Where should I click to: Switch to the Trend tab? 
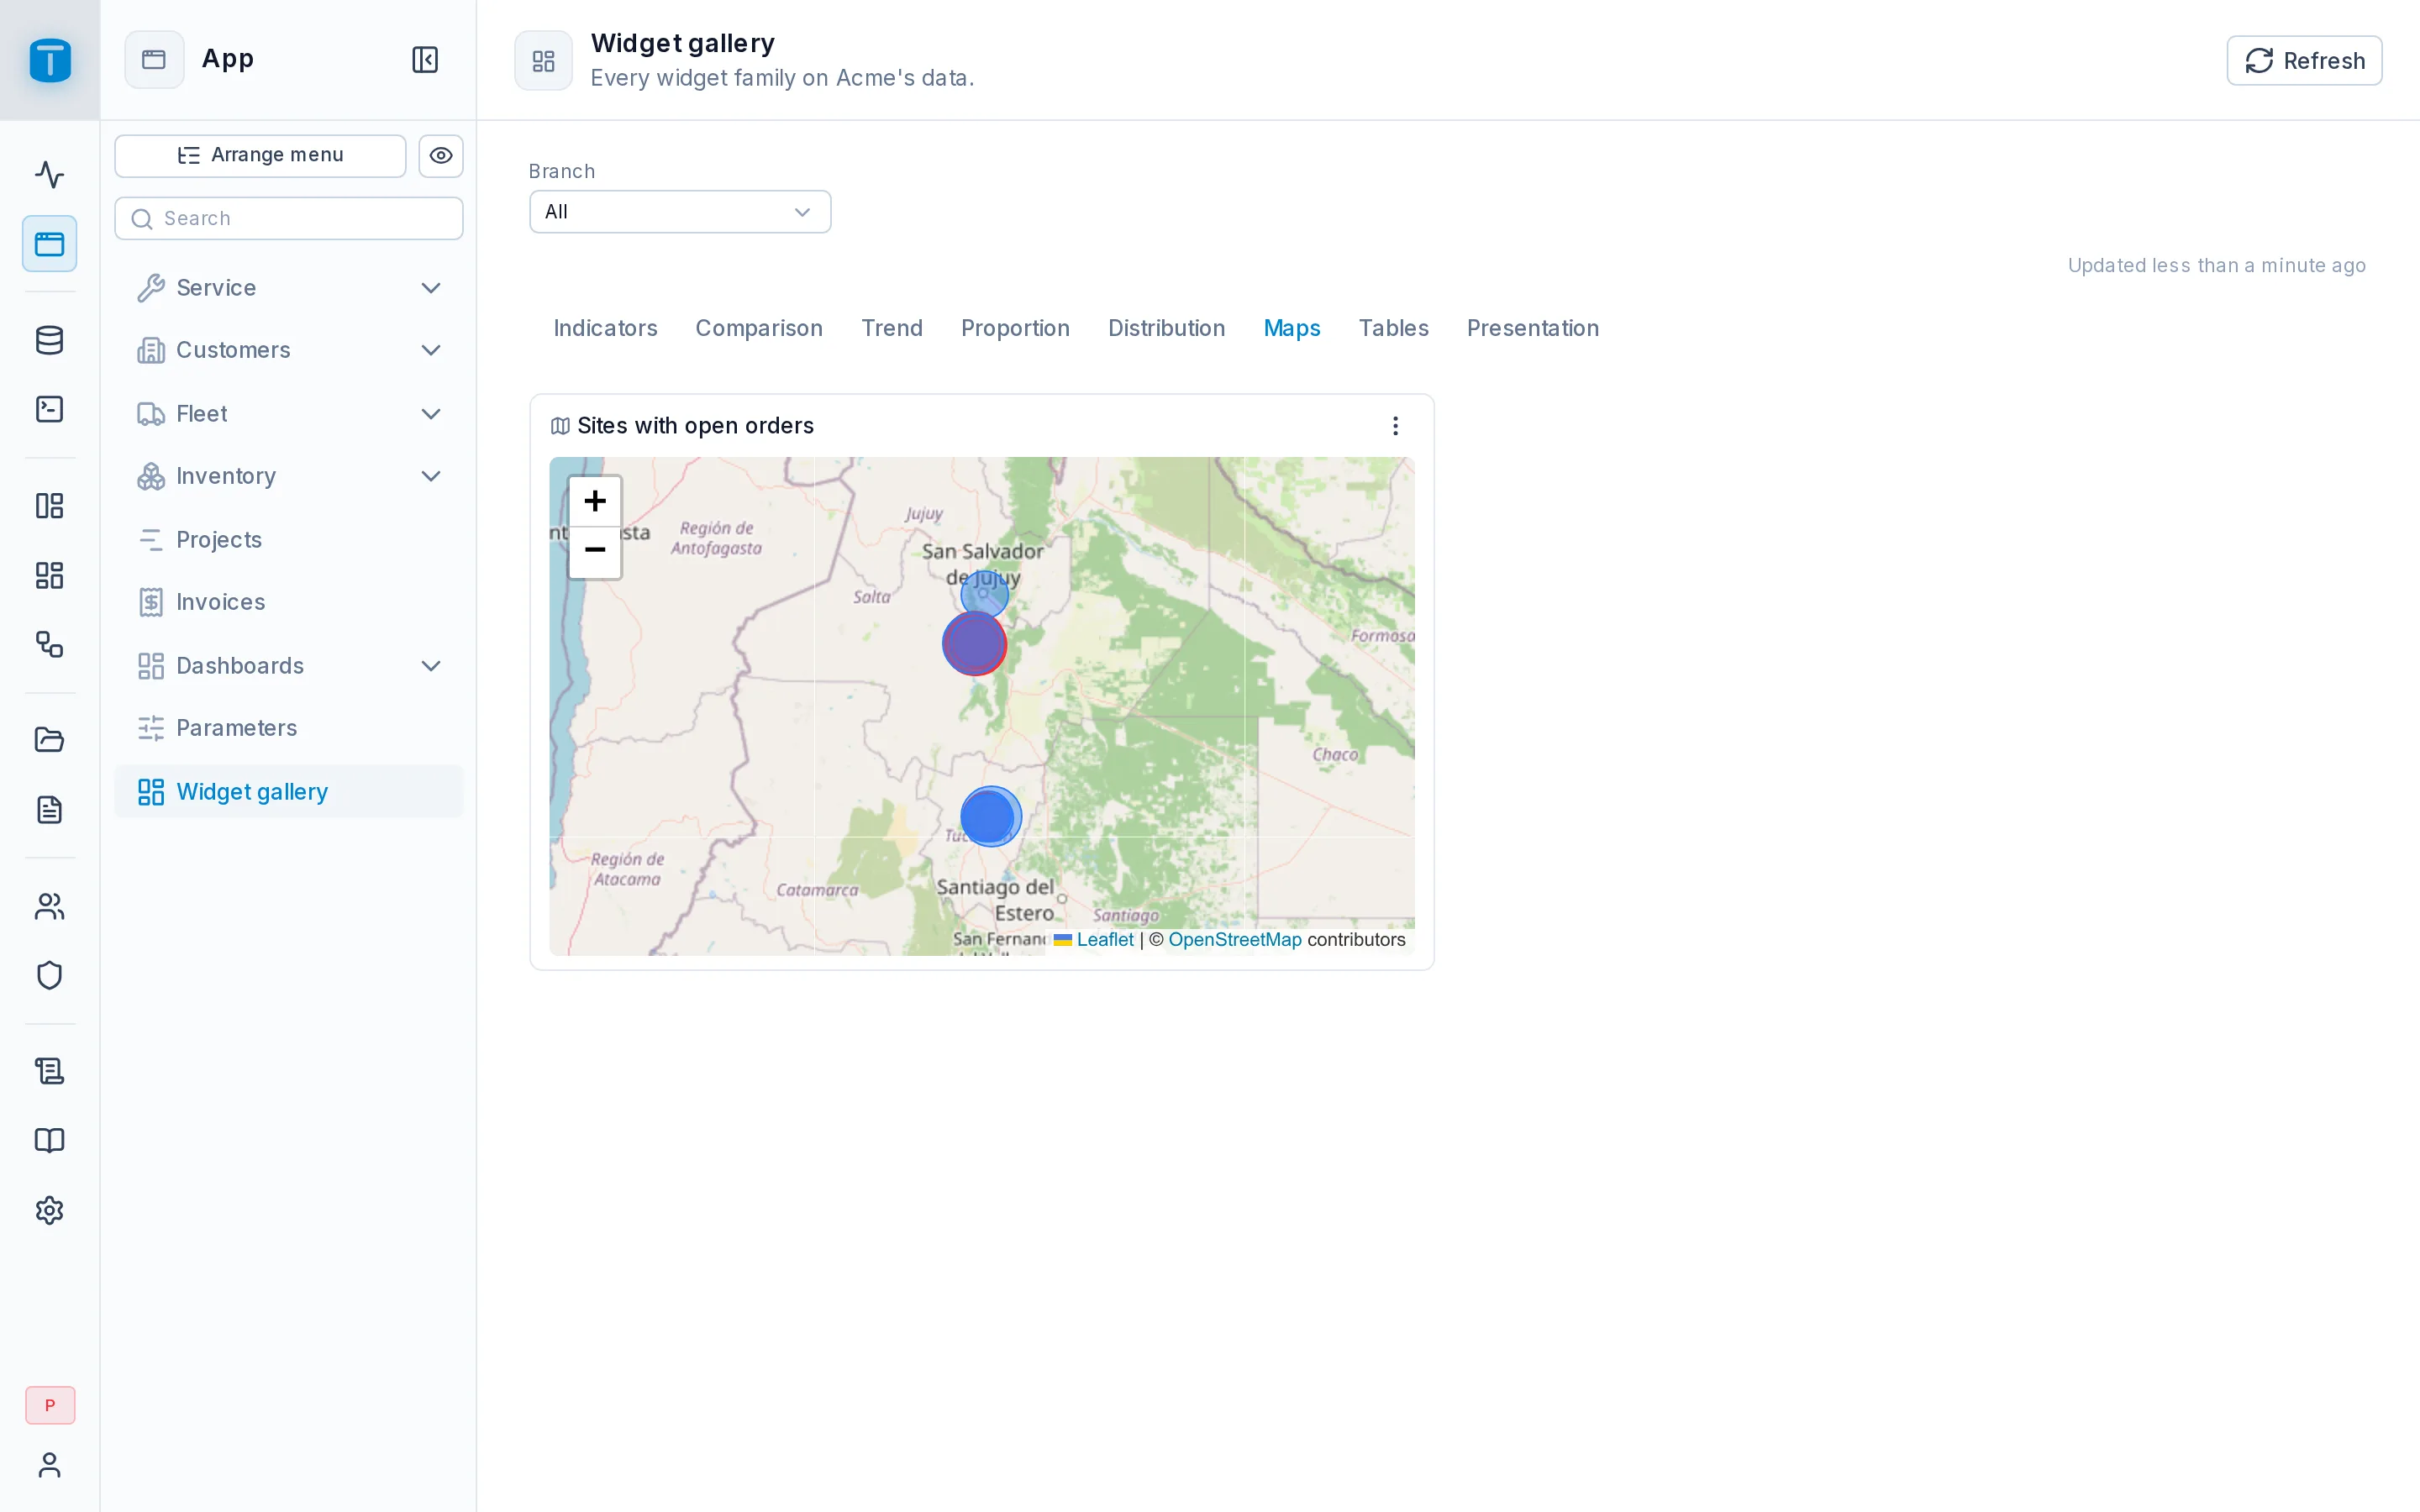click(892, 328)
